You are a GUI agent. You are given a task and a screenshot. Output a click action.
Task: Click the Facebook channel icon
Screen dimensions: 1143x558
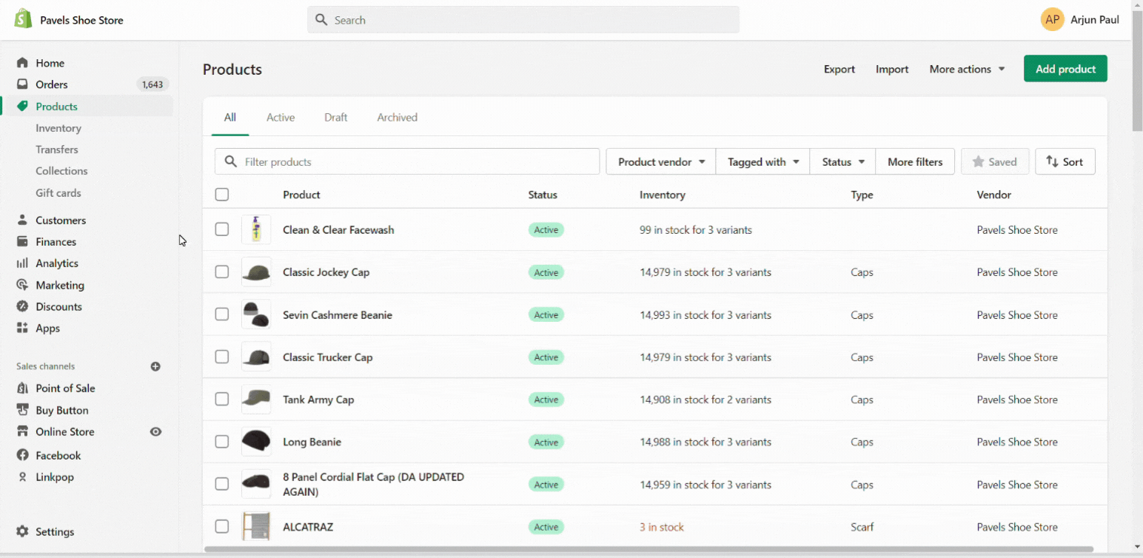click(22, 455)
